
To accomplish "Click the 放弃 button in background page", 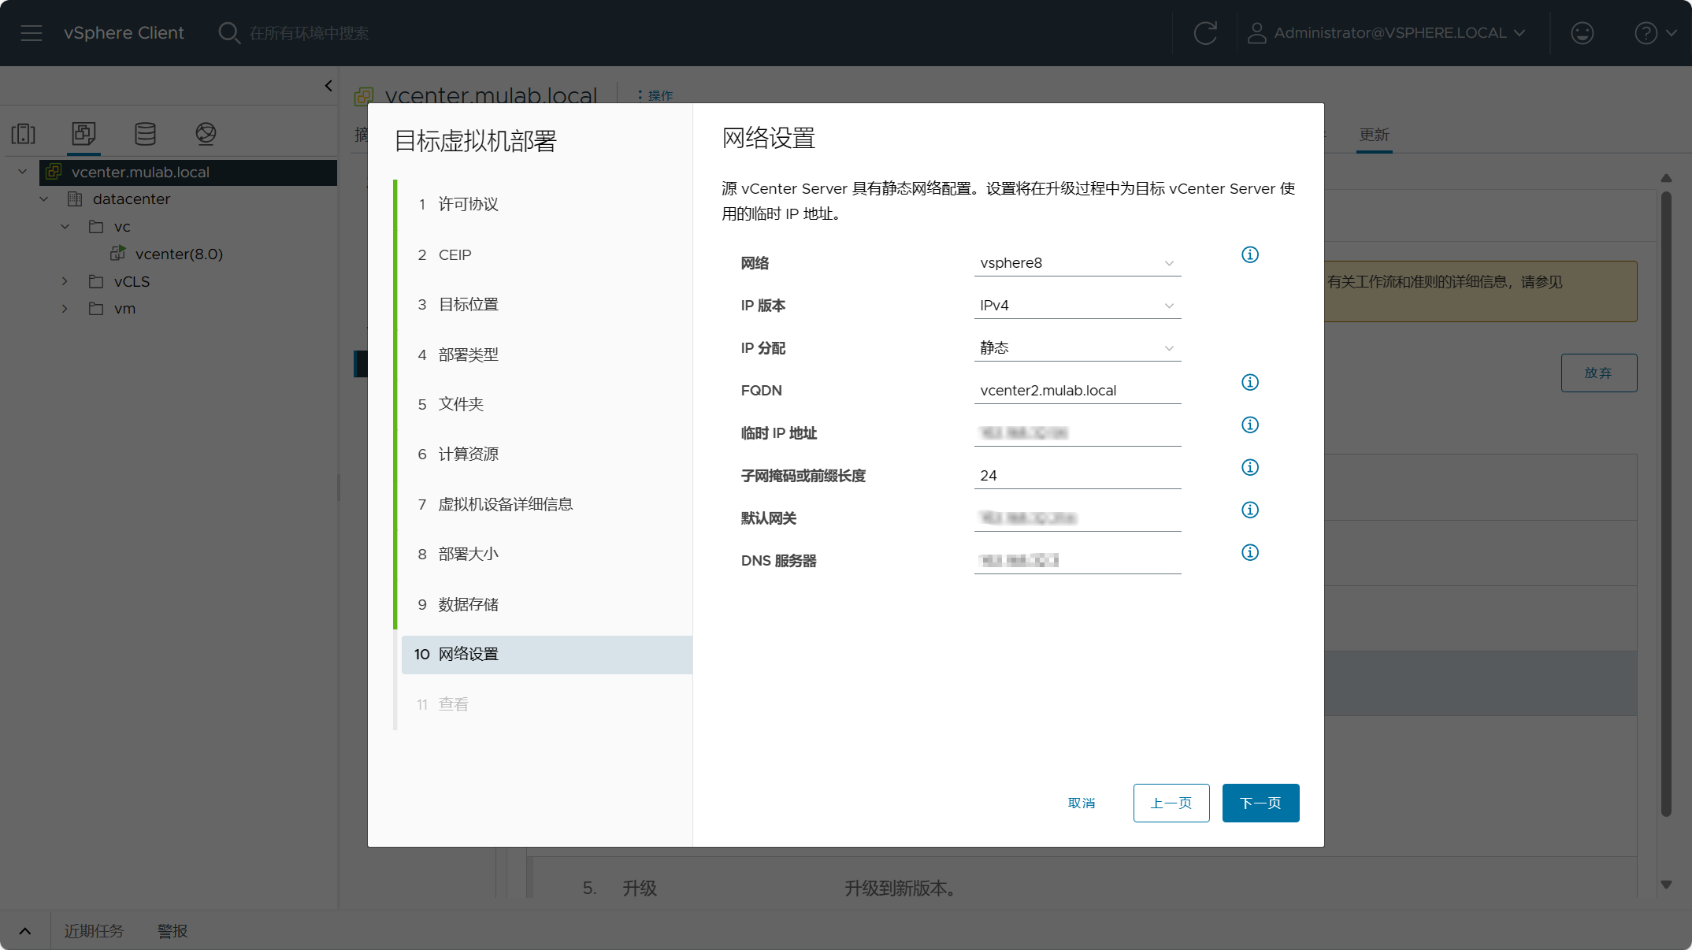I will [x=1599, y=373].
